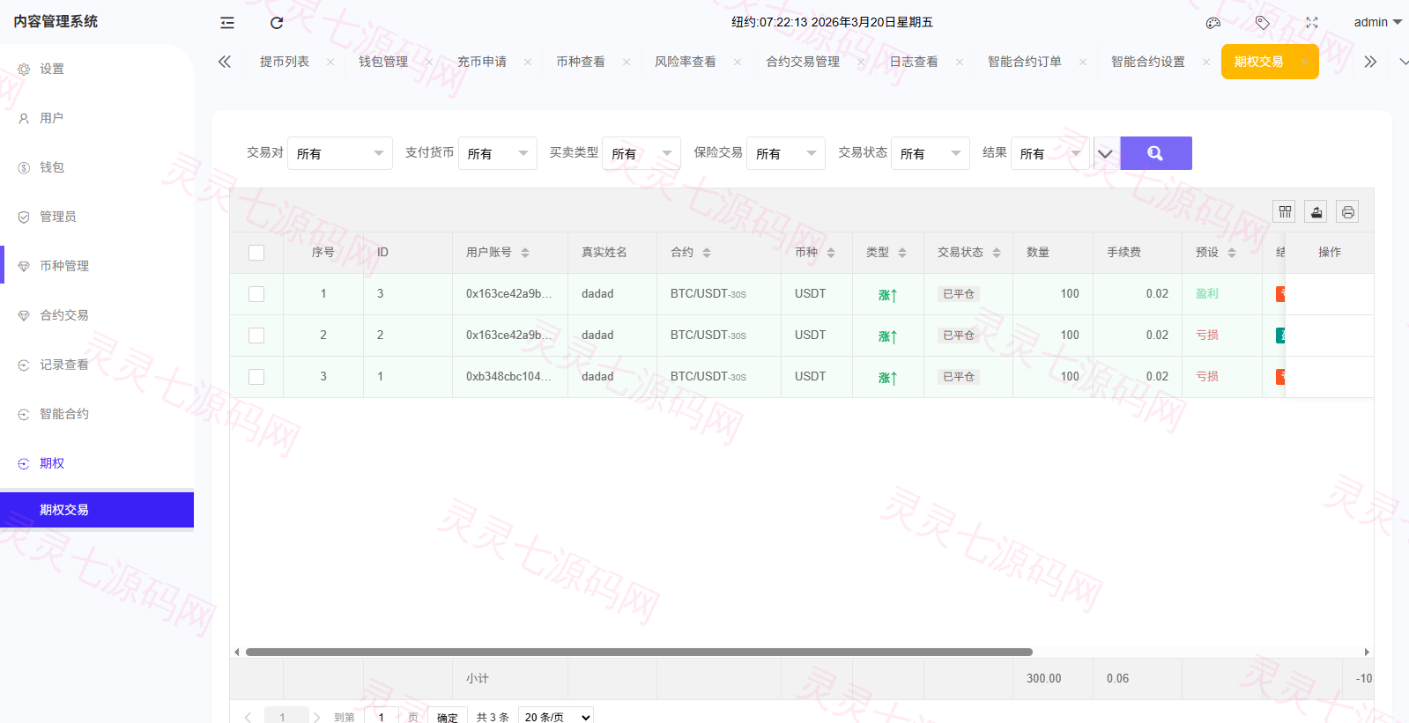Open 期权交易 in the sidebar

[x=97, y=510]
